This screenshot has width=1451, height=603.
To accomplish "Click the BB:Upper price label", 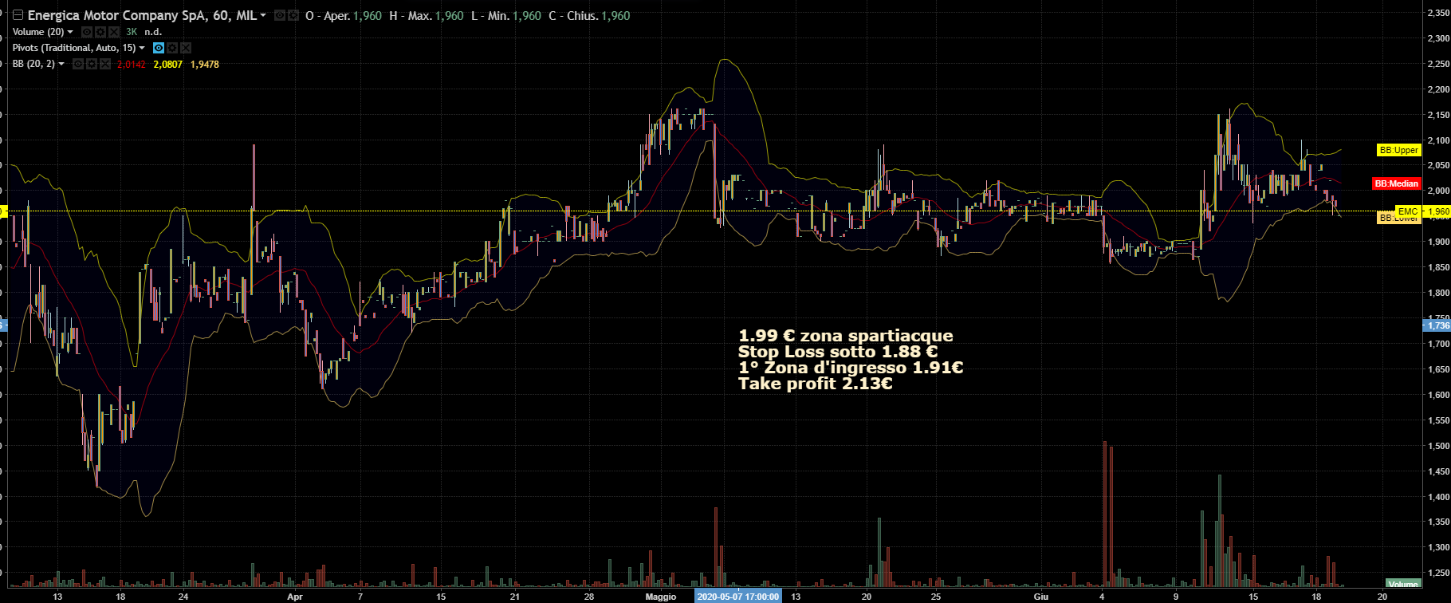I will tap(1398, 150).
